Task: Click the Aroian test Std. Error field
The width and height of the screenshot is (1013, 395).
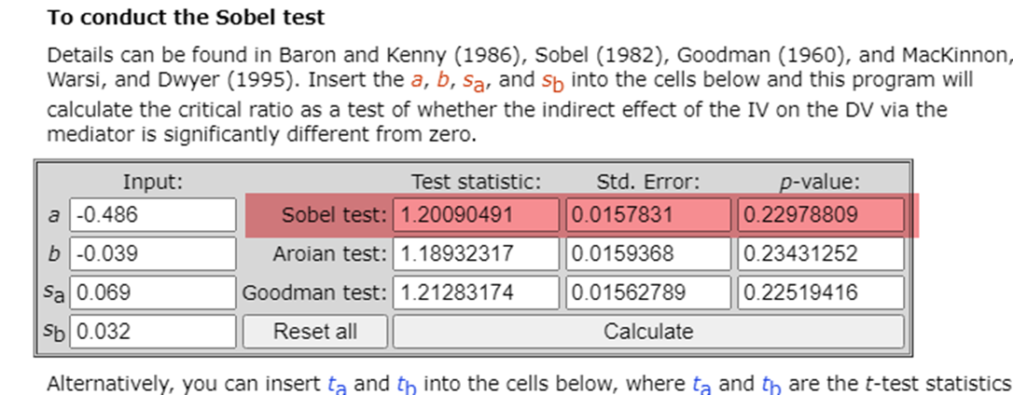Action: coord(648,253)
